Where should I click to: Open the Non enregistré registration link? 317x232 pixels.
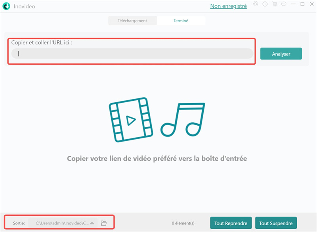228,6
